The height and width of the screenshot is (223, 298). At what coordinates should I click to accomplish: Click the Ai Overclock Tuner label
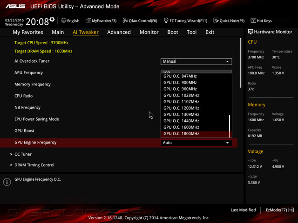point(32,61)
